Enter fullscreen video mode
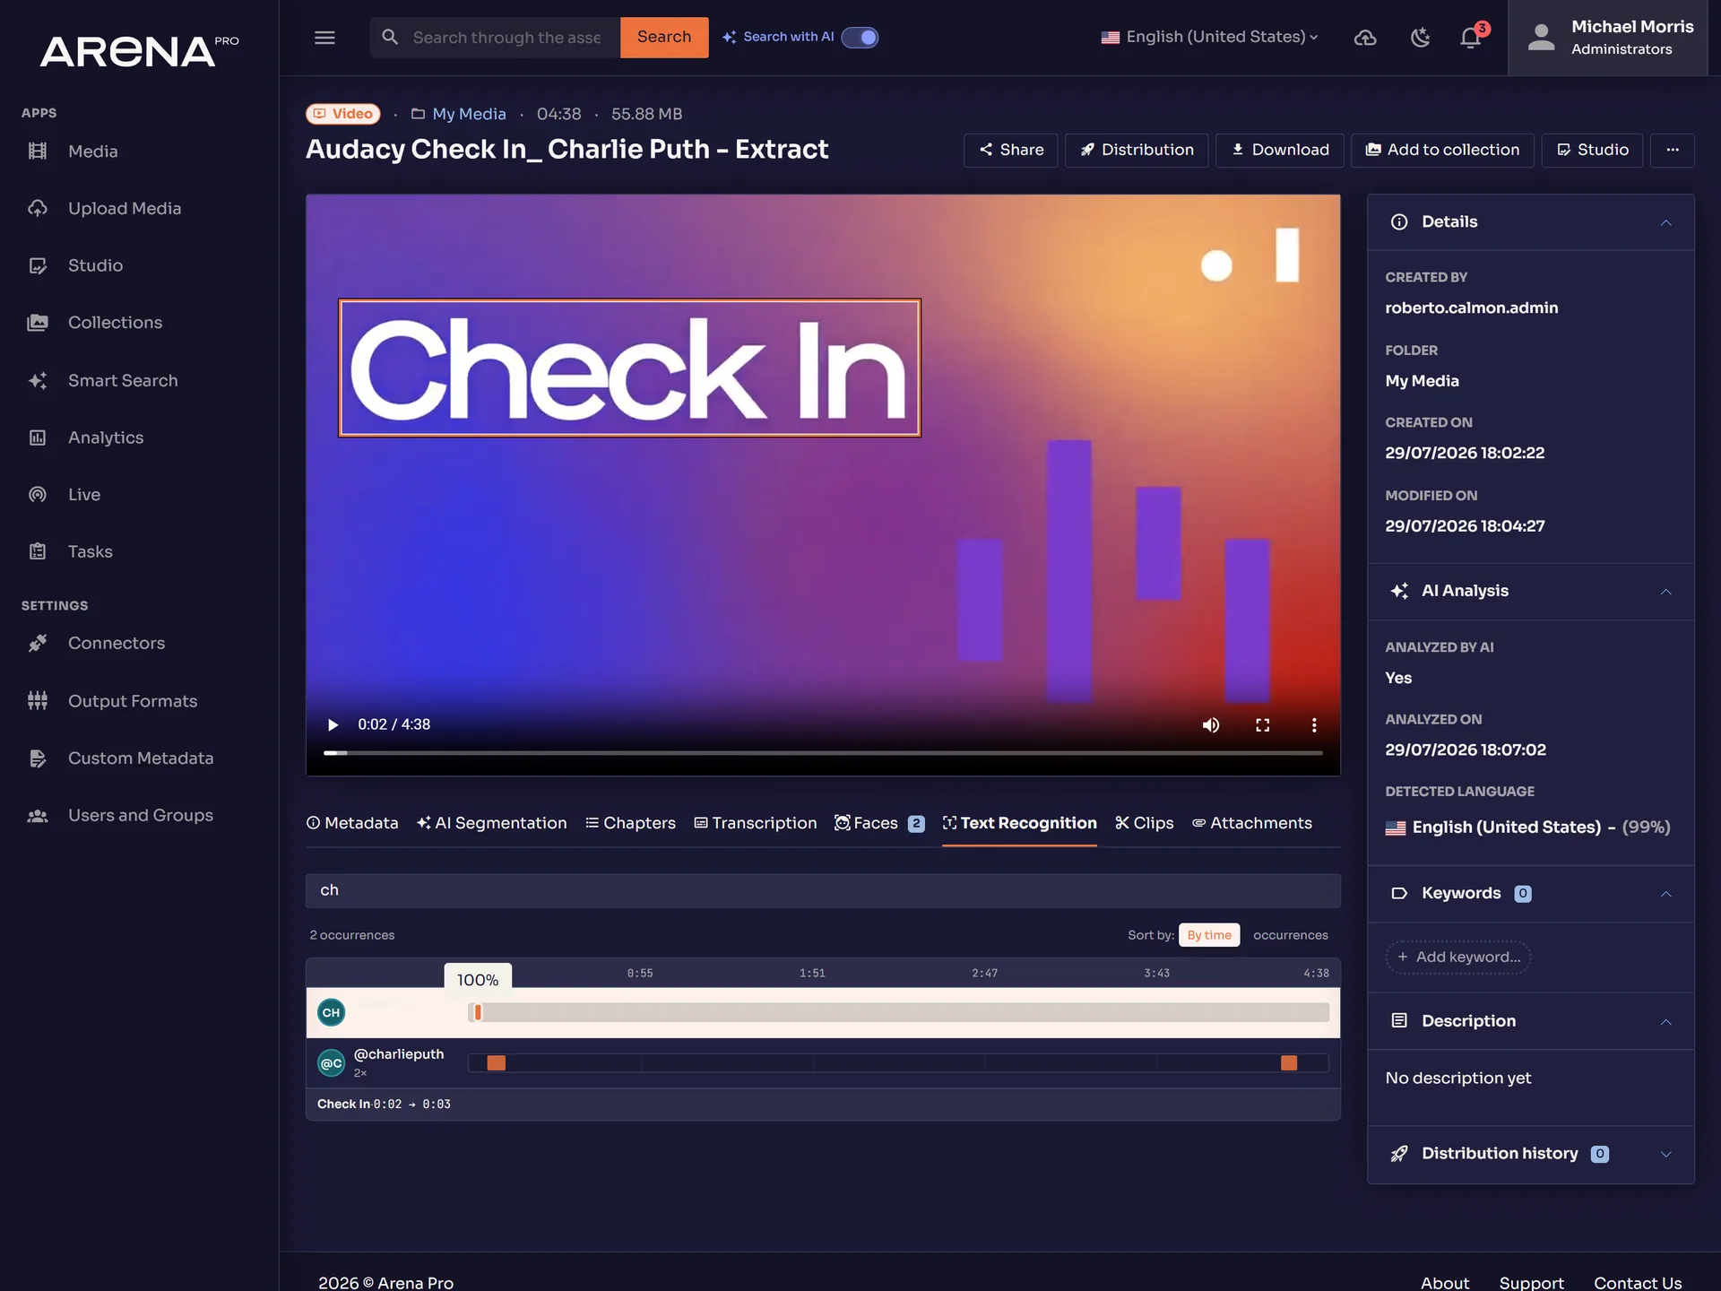This screenshot has height=1291, width=1721. [x=1262, y=724]
